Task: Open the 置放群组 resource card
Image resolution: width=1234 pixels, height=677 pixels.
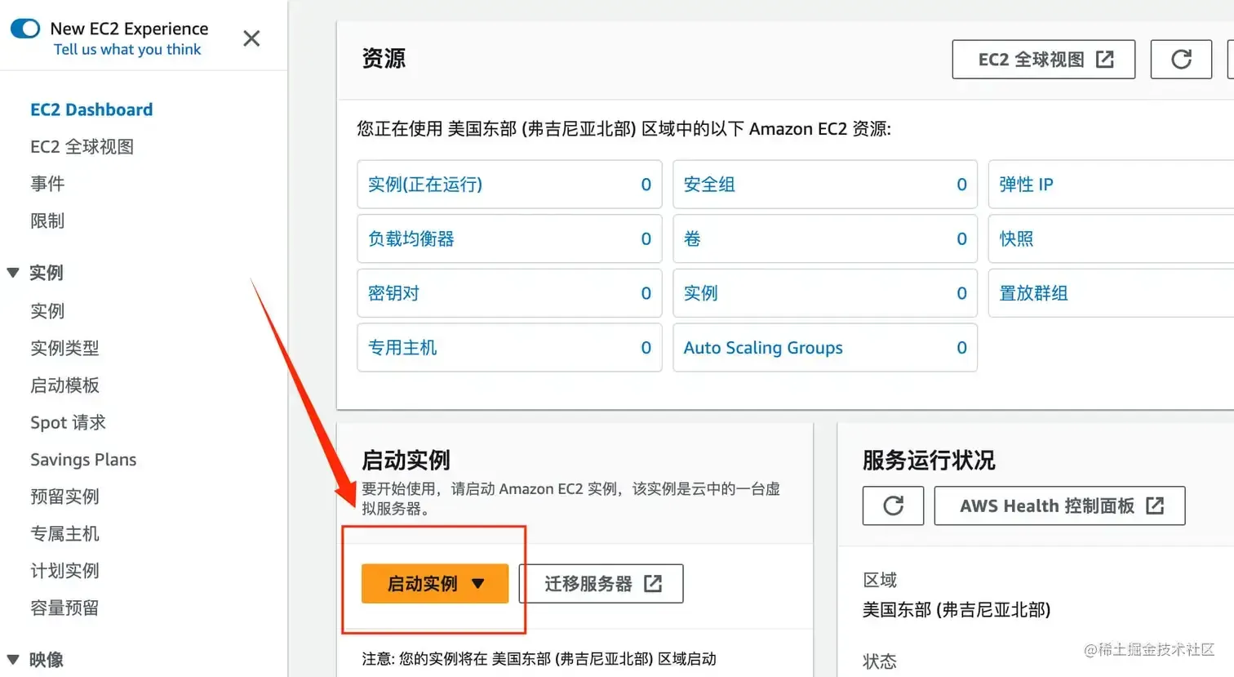Action: (x=1111, y=293)
